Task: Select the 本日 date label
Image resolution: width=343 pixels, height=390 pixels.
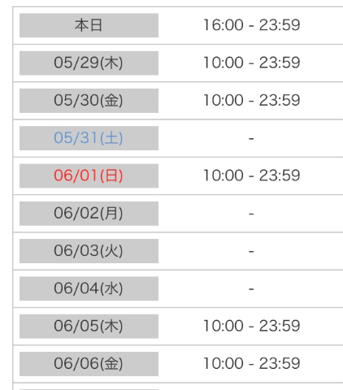Action: click(x=89, y=25)
